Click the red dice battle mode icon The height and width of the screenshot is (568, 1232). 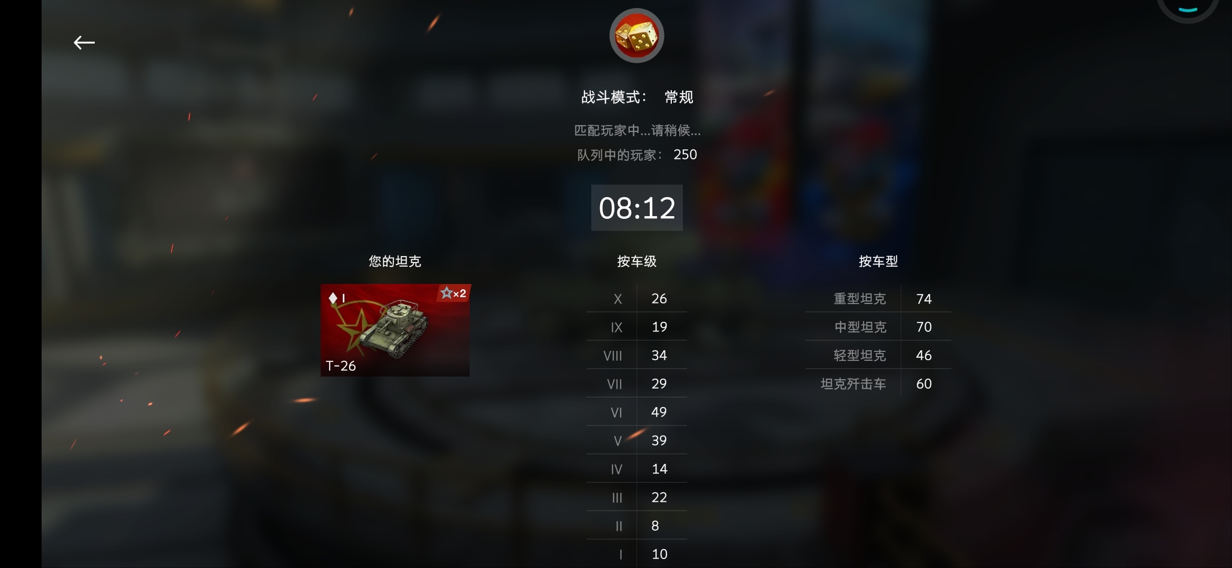click(x=637, y=36)
